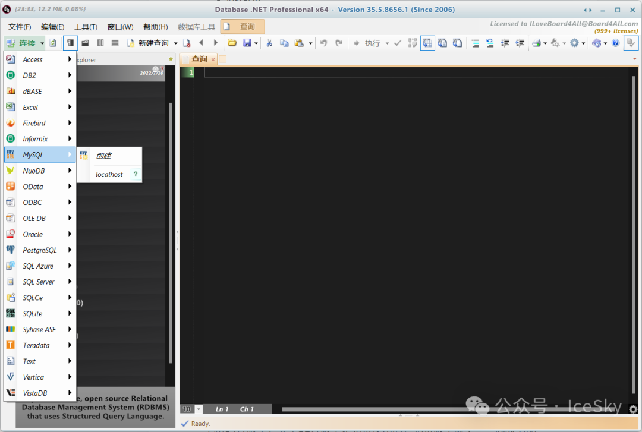The height and width of the screenshot is (432, 642).
Task: Close the 查询 editor tab
Action: pyautogui.click(x=213, y=59)
